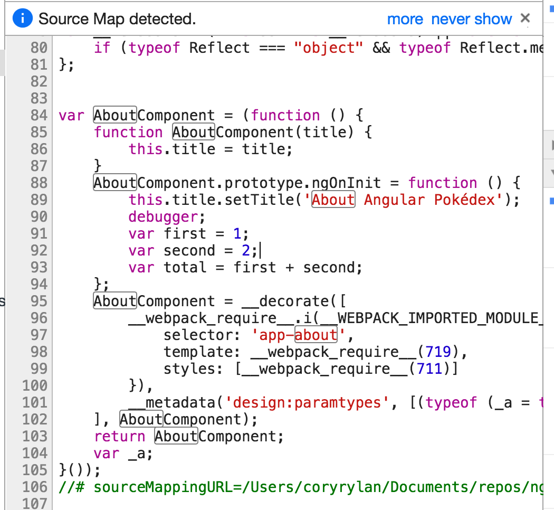Click the 'design:paramtypes' string
This screenshot has width=554, height=510.
click(307, 402)
